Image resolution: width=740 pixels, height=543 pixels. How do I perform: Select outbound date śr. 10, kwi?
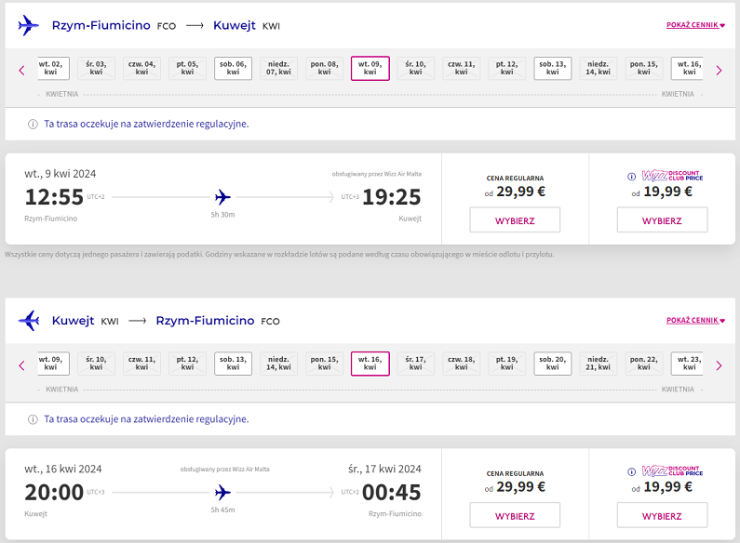click(x=416, y=69)
